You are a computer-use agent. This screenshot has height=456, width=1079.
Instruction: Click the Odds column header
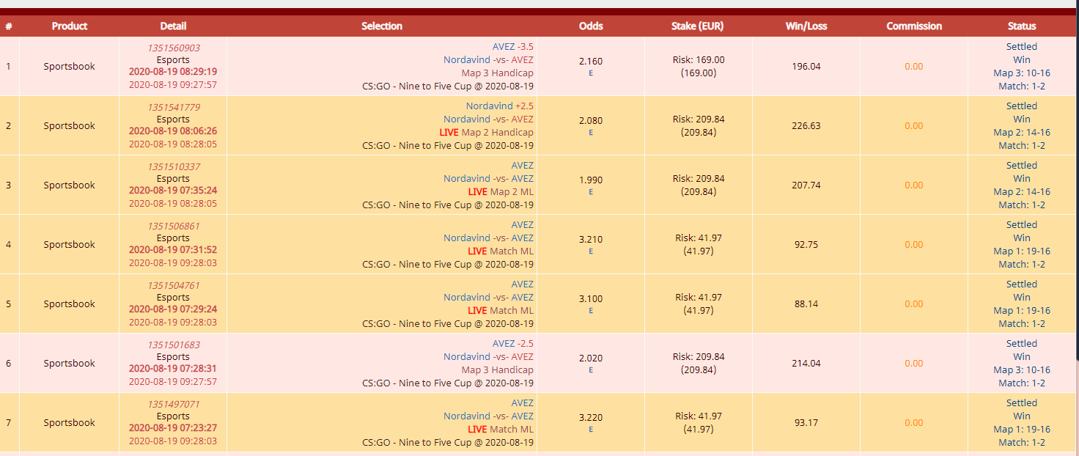(x=591, y=26)
